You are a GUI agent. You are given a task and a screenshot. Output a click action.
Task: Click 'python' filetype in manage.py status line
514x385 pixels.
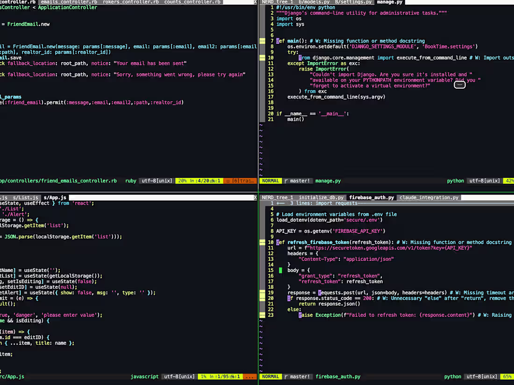[x=455, y=181]
